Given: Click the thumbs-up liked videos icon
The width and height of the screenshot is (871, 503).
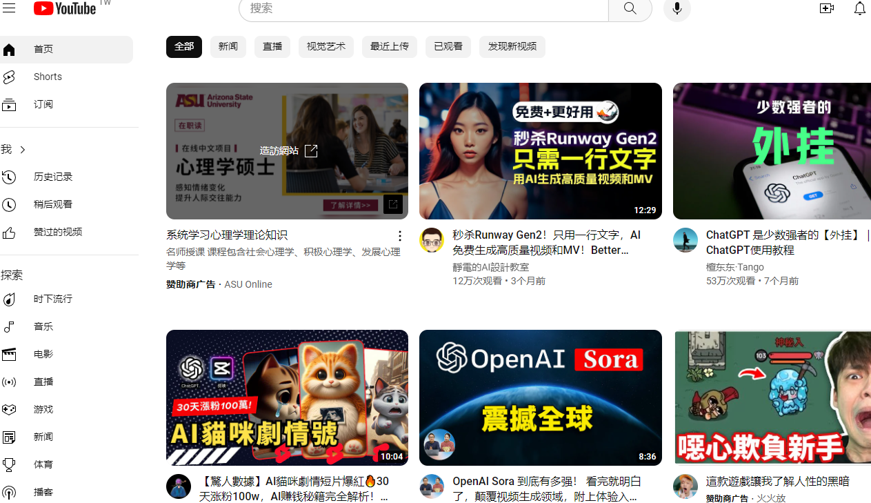Looking at the screenshot, I should point(9,233).
